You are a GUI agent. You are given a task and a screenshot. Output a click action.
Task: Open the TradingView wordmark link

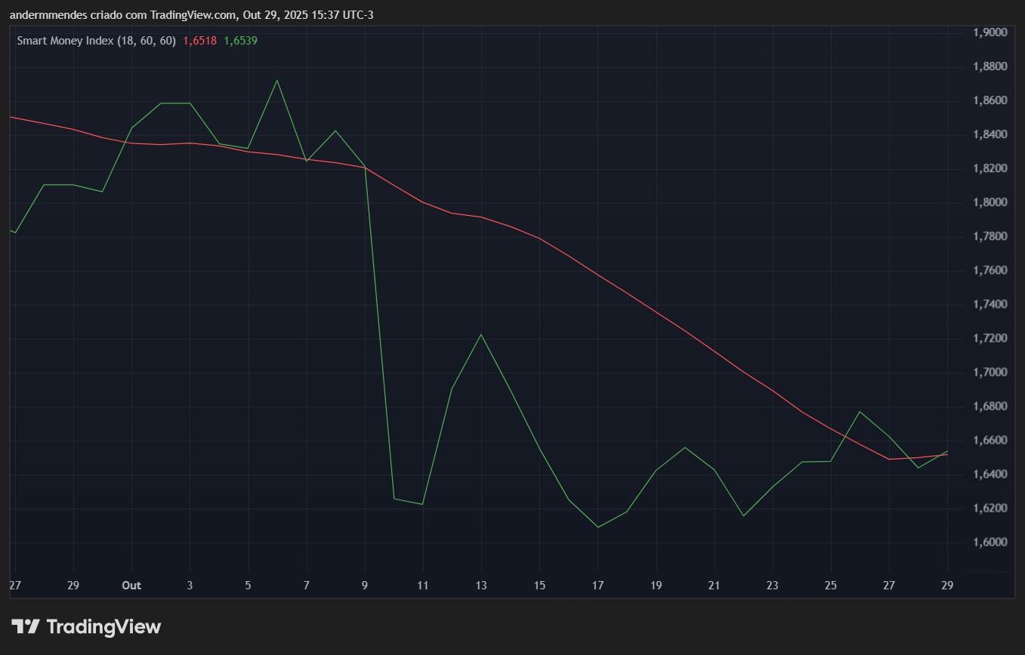103,626
